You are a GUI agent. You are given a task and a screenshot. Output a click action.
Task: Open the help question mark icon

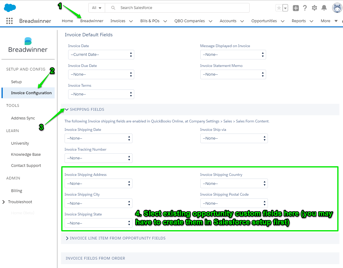click(305, 8)
